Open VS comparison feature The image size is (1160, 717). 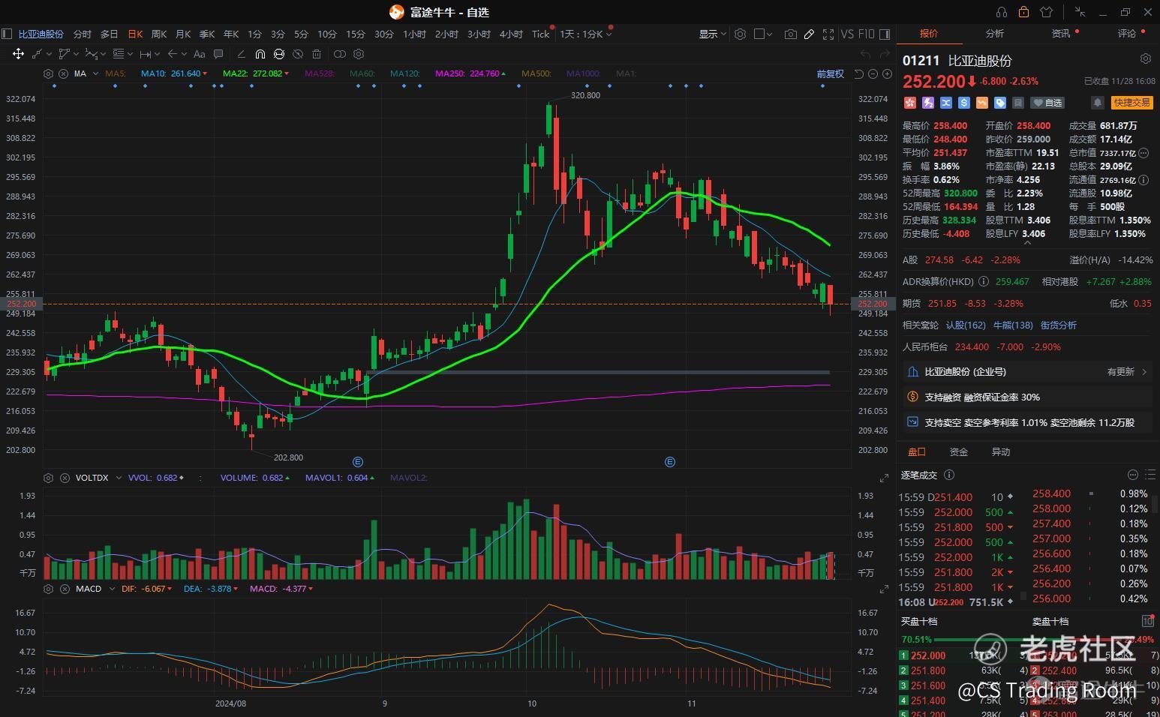tap(847, 34)
